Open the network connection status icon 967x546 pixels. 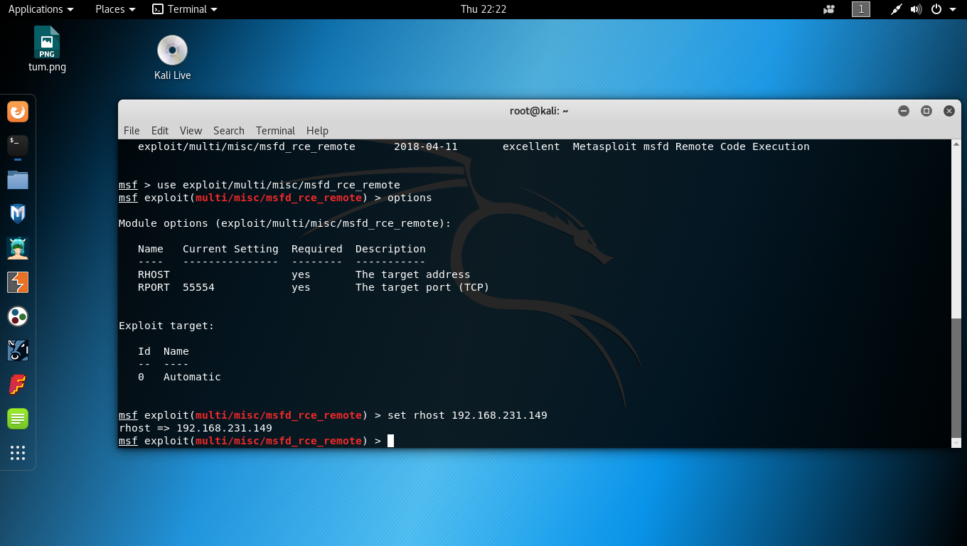[897, 9]
